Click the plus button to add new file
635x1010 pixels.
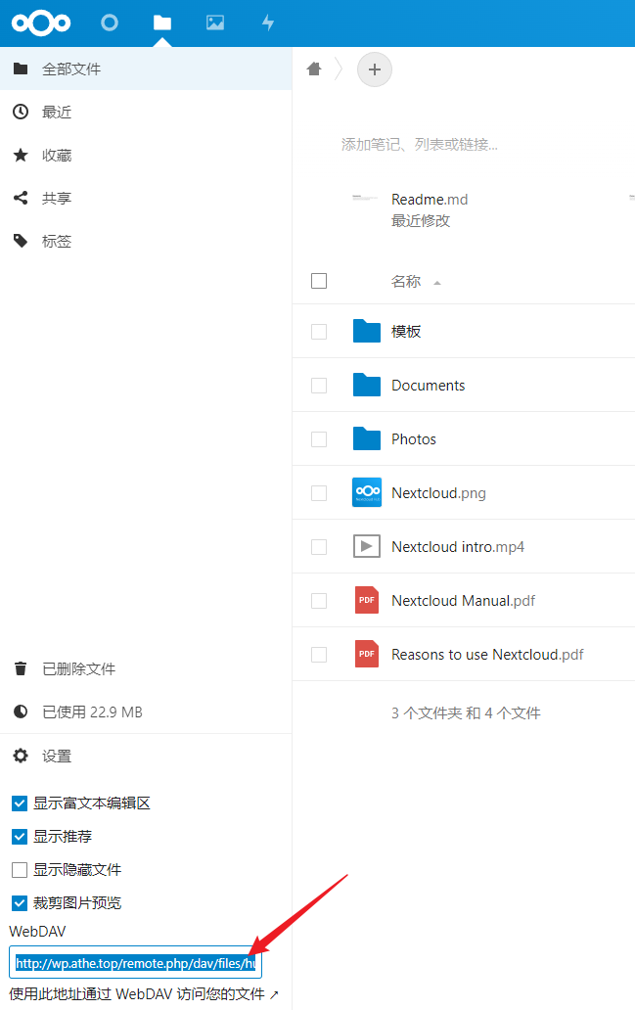click(x=375, y=69)
